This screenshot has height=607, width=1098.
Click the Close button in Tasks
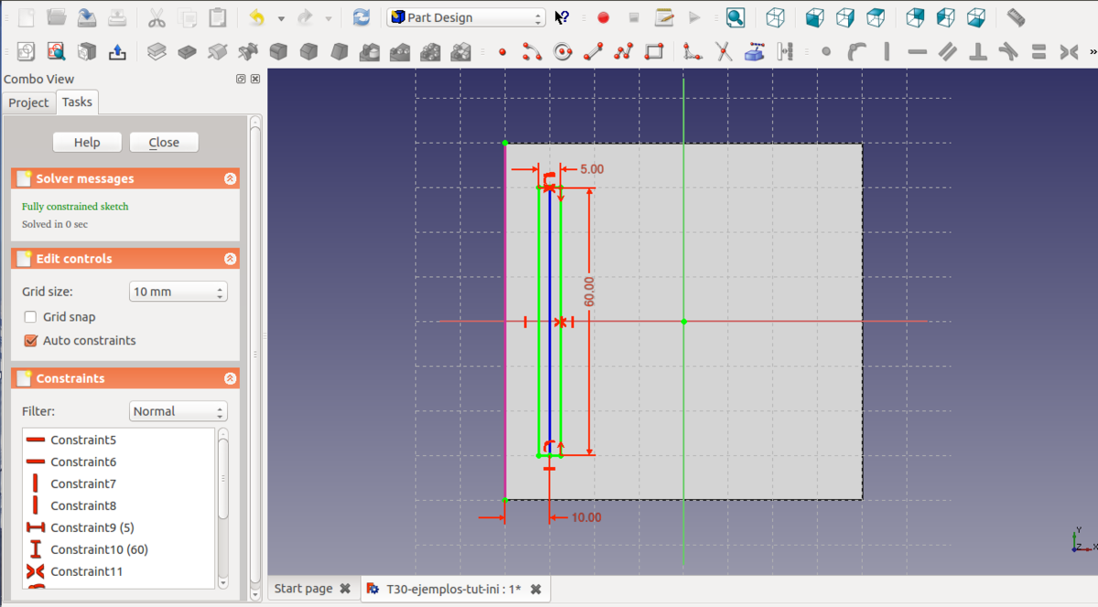click(164, 143)
